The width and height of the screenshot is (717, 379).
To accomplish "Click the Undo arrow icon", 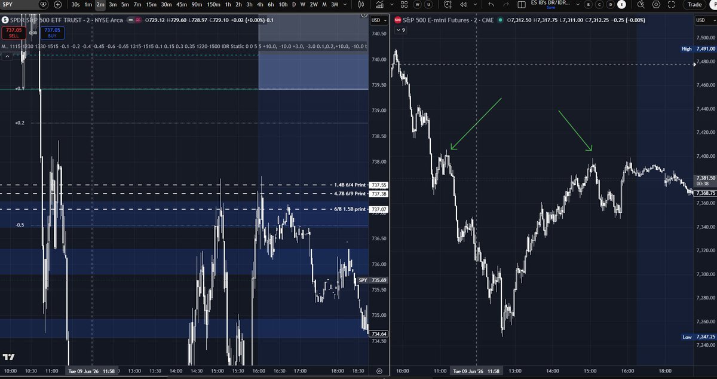I will pyautogui.click(x=491, y=4).
